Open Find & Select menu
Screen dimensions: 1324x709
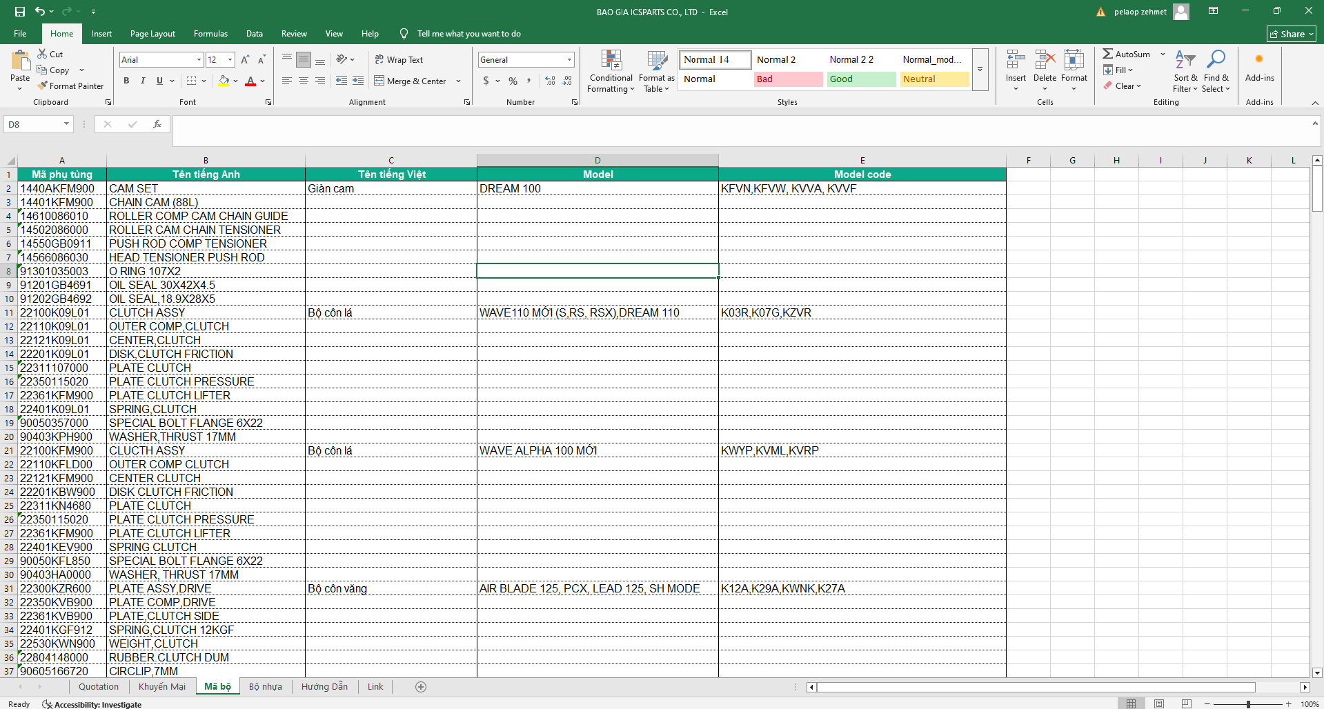click(1216, 71)
